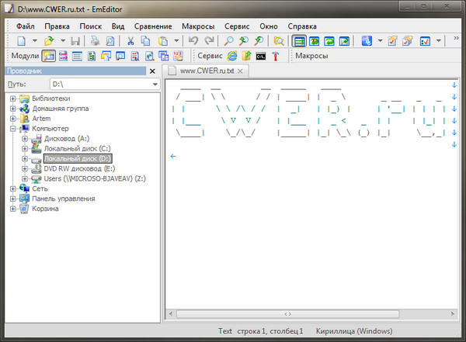Click the command prompt icon in the Сервис toolbar
This screenshot has height=342, width=466.
[260, 56]
